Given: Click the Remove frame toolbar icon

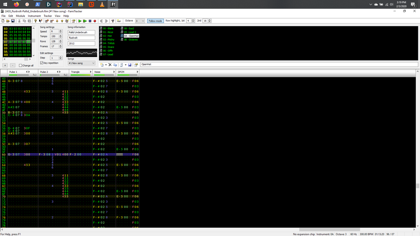Looking at the screenshot, I should 52,21.
